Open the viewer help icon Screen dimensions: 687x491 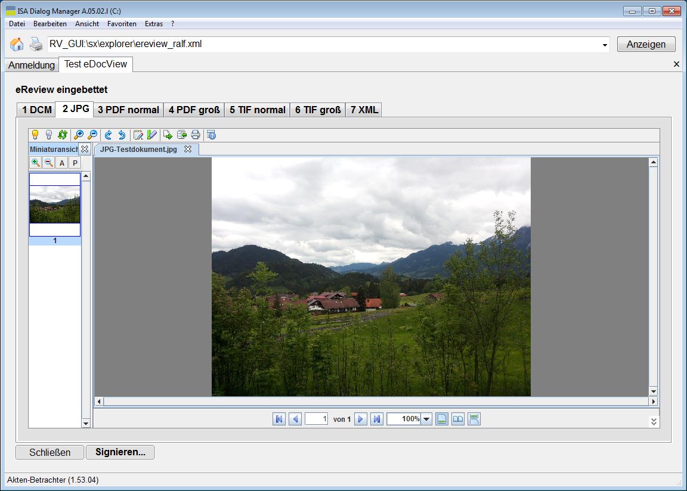(211, 135)
